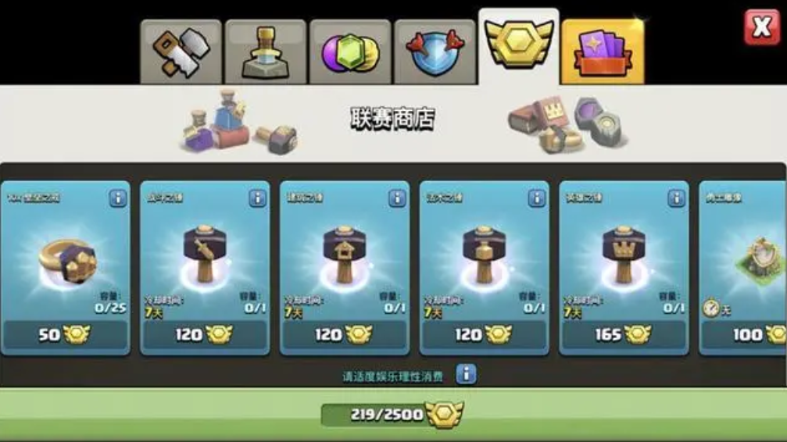Show info for the spell hammer item
Viewport: 787px width, 442px height.
(x=537, y=198)
